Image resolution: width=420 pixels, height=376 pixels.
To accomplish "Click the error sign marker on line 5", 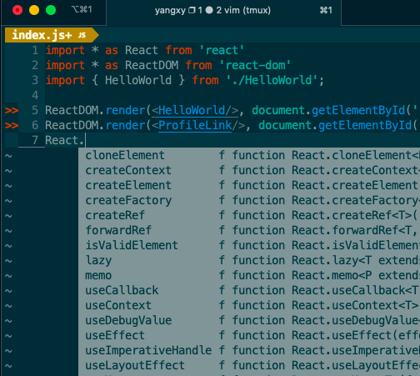I will pyautogui.click(x=12, y=111).
